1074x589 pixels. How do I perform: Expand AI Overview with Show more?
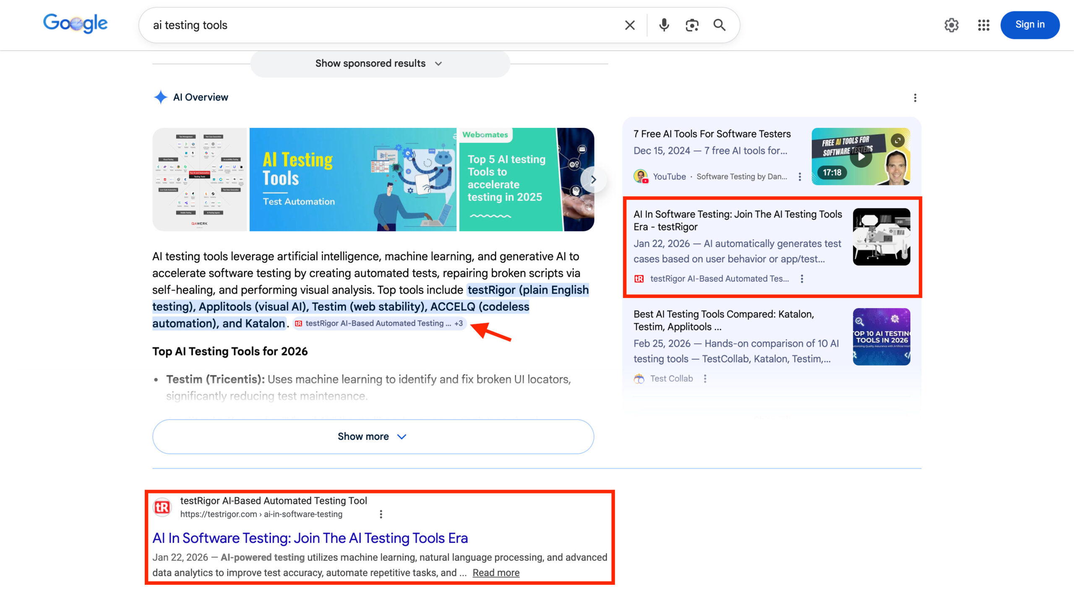tap(373, 436)
